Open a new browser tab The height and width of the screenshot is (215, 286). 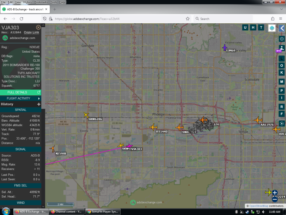pos(54,9)
